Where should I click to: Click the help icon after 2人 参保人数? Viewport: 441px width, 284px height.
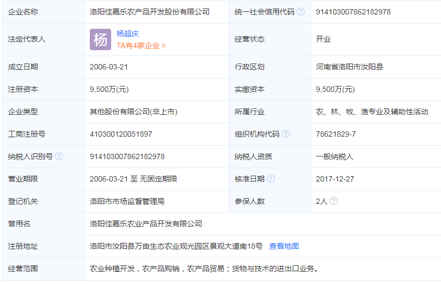[334, 201]
